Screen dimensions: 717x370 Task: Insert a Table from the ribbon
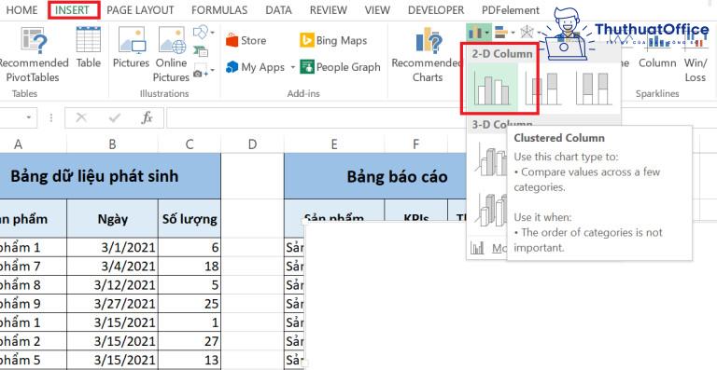(89, 48)
